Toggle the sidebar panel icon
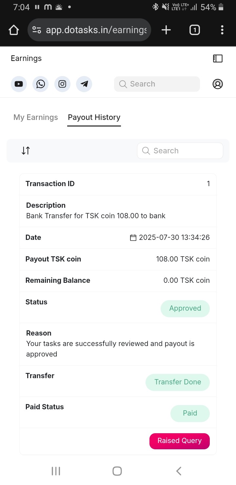 coord(218,58)
